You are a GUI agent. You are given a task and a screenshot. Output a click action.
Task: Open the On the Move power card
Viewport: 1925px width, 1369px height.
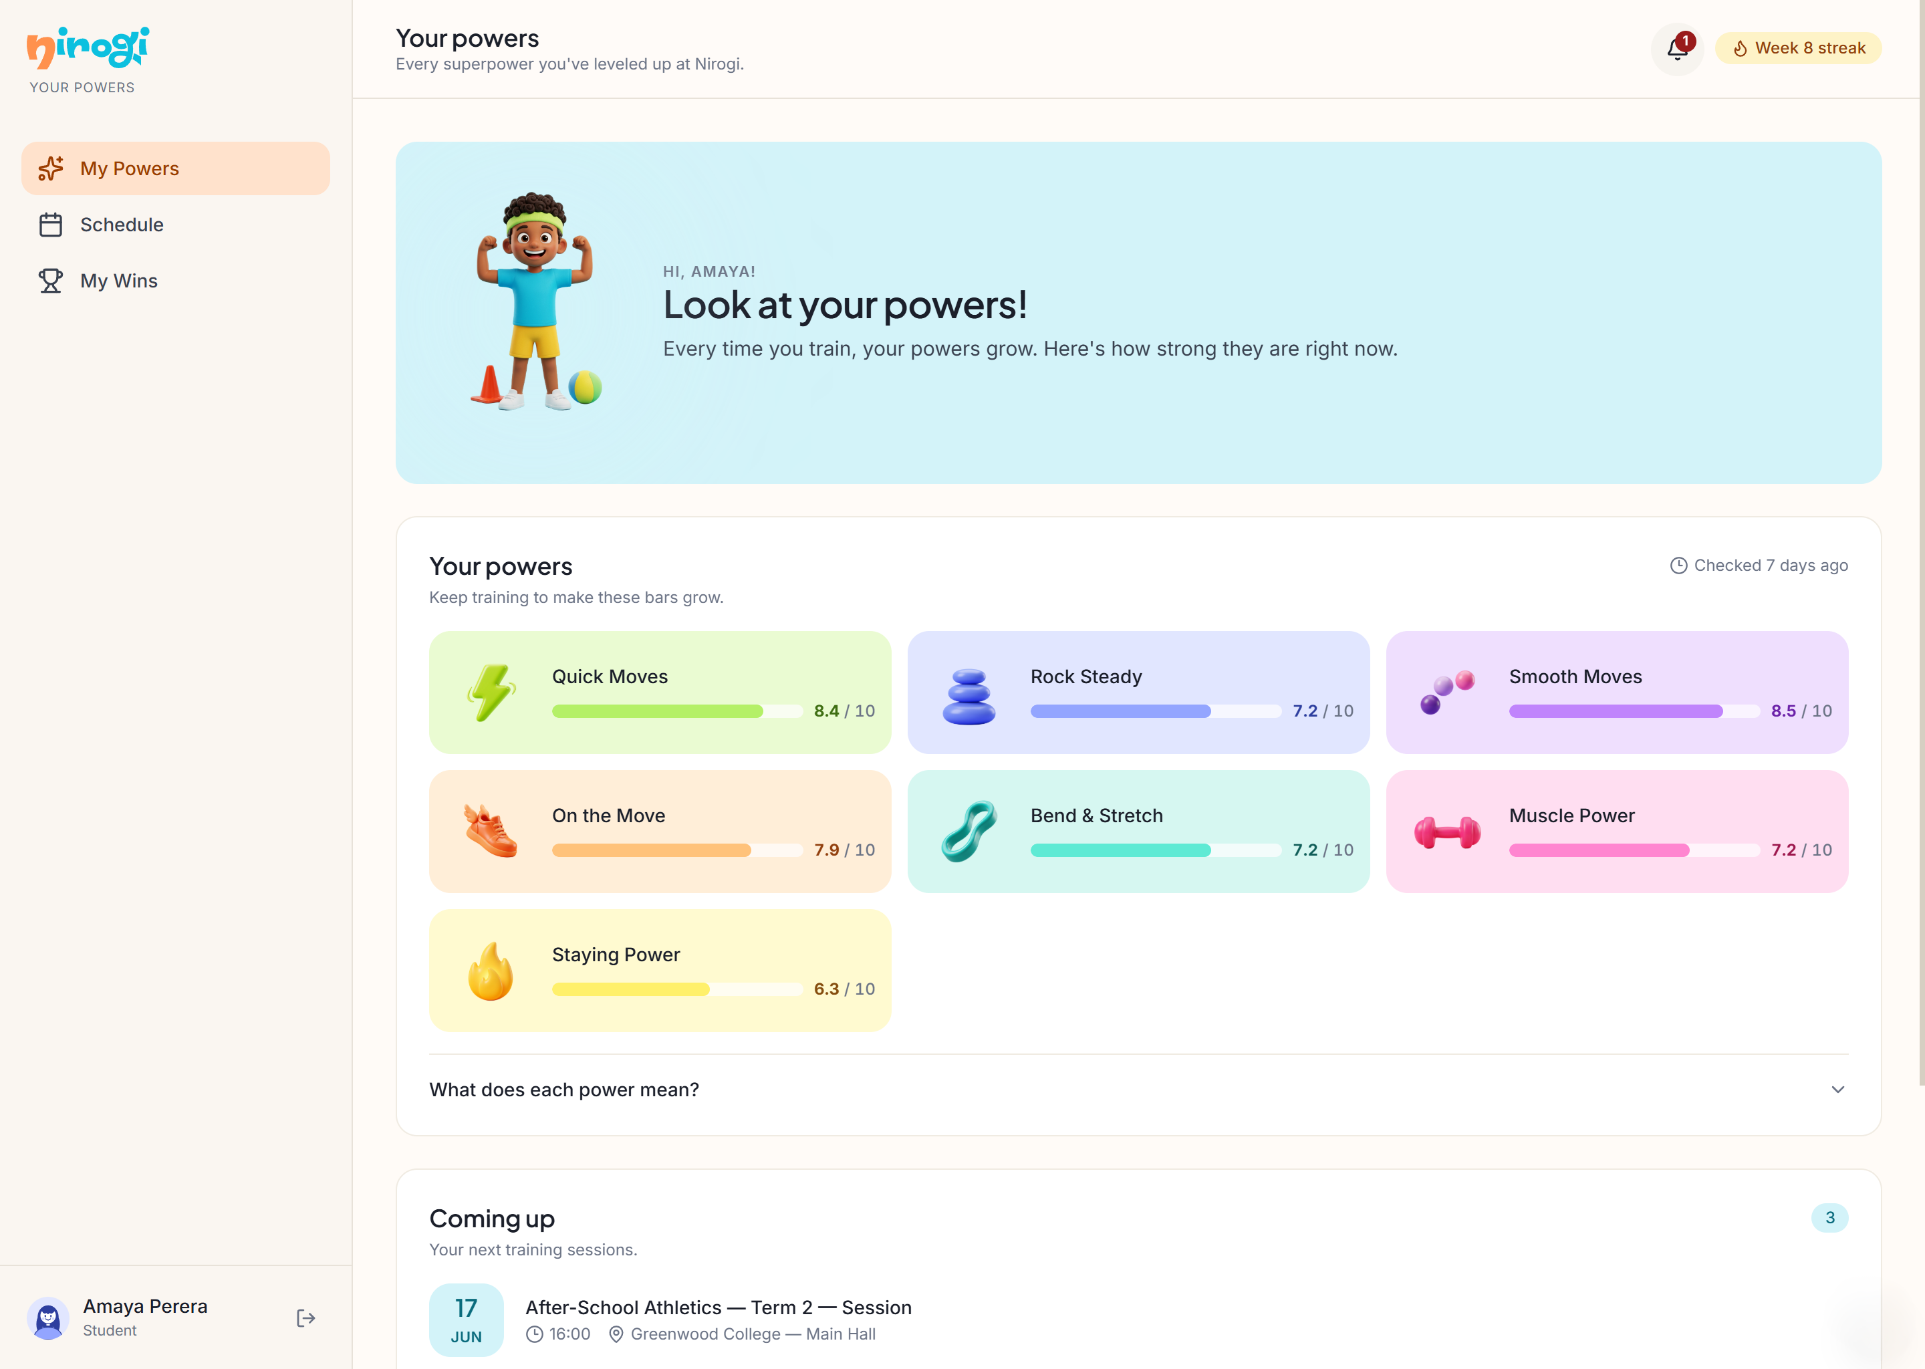click(x=660, y=831)
